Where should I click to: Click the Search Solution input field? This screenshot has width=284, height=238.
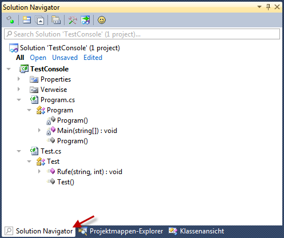[x=142, y=34]
